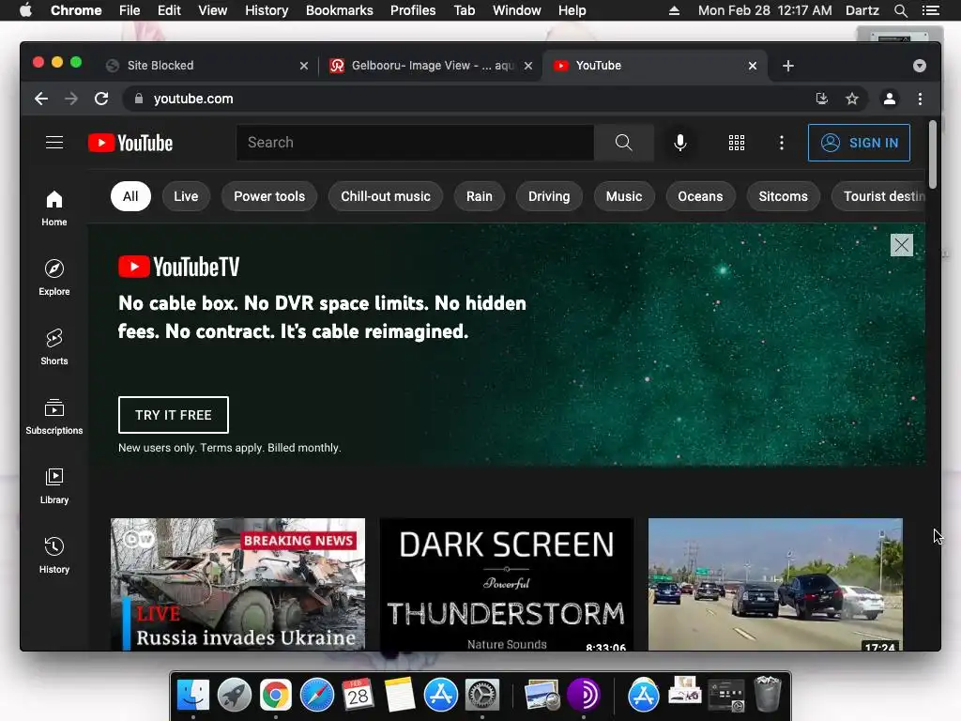Click the page vertical scrollbar
This screenshot has width=961, height=721.
pyautogui.click(x=932, y=155)
